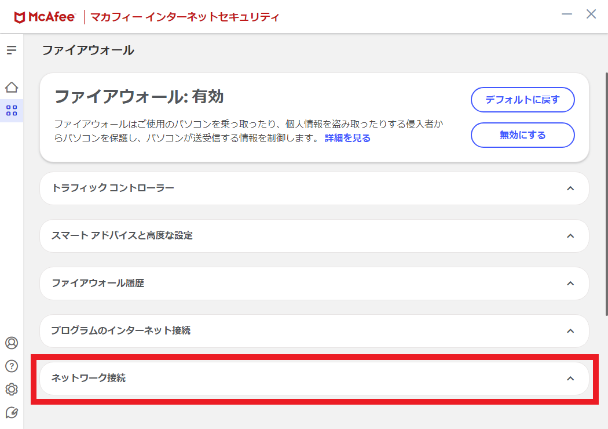
Task: Open the apps grid icon in sidebar
Action: click(12, 111)
